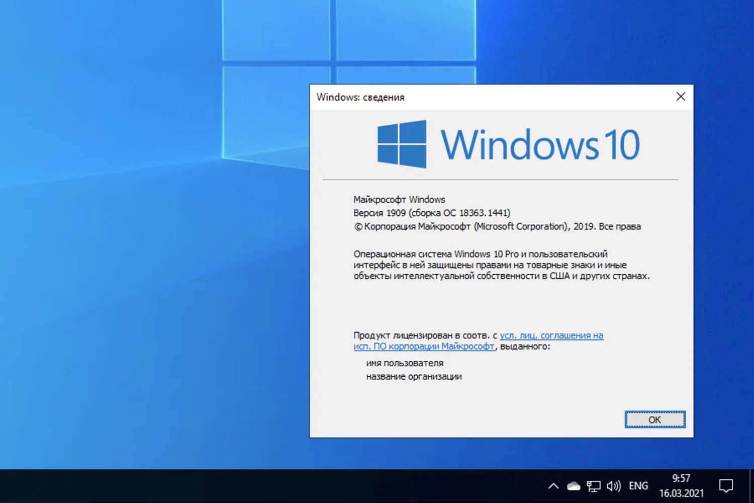Click the имя пользователя line
The width and height of the screenshot is (754, 503).
[x=404, y=363]
